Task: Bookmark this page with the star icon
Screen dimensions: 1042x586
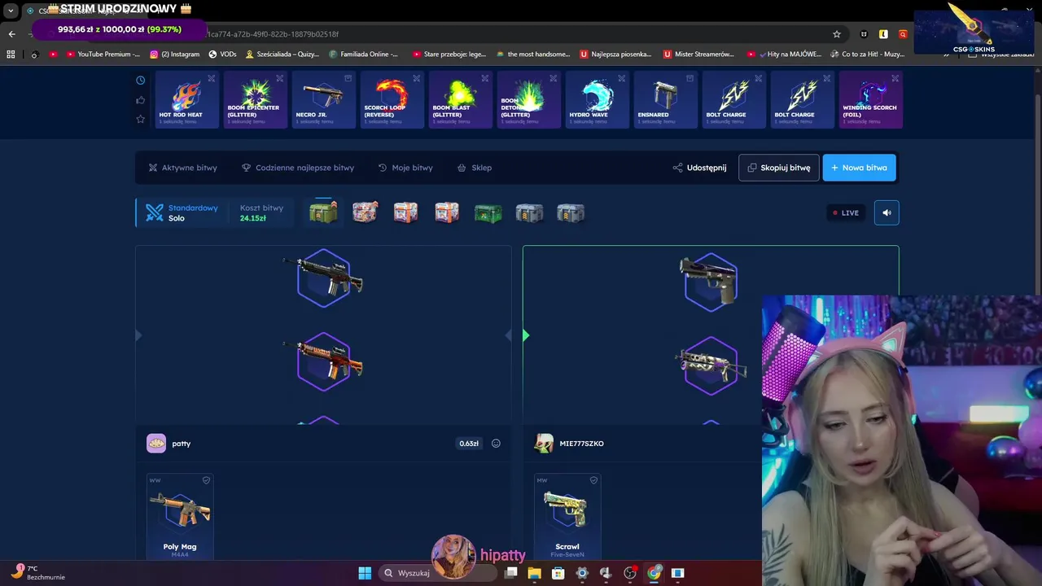Action: 837,34
